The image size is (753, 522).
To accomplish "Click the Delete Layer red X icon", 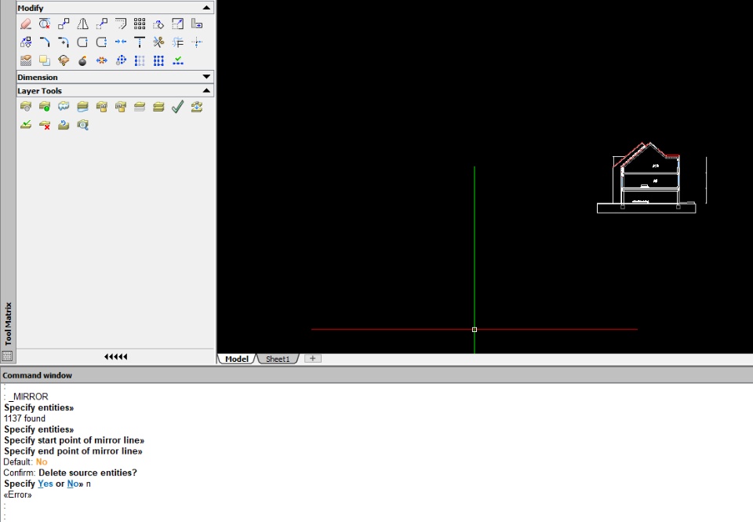I will point(45,125).
